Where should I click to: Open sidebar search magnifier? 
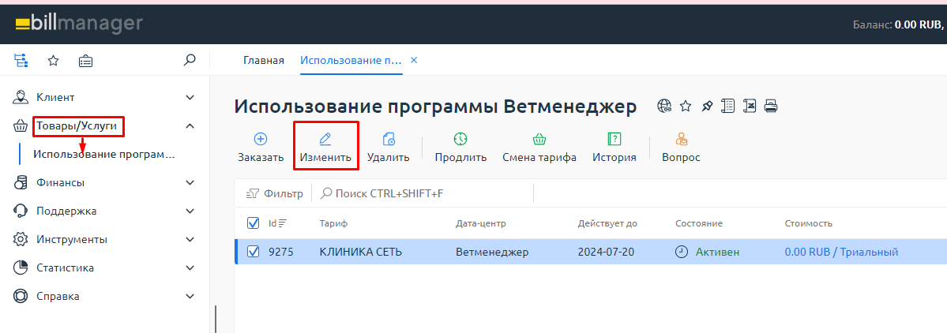click(190, 60)
